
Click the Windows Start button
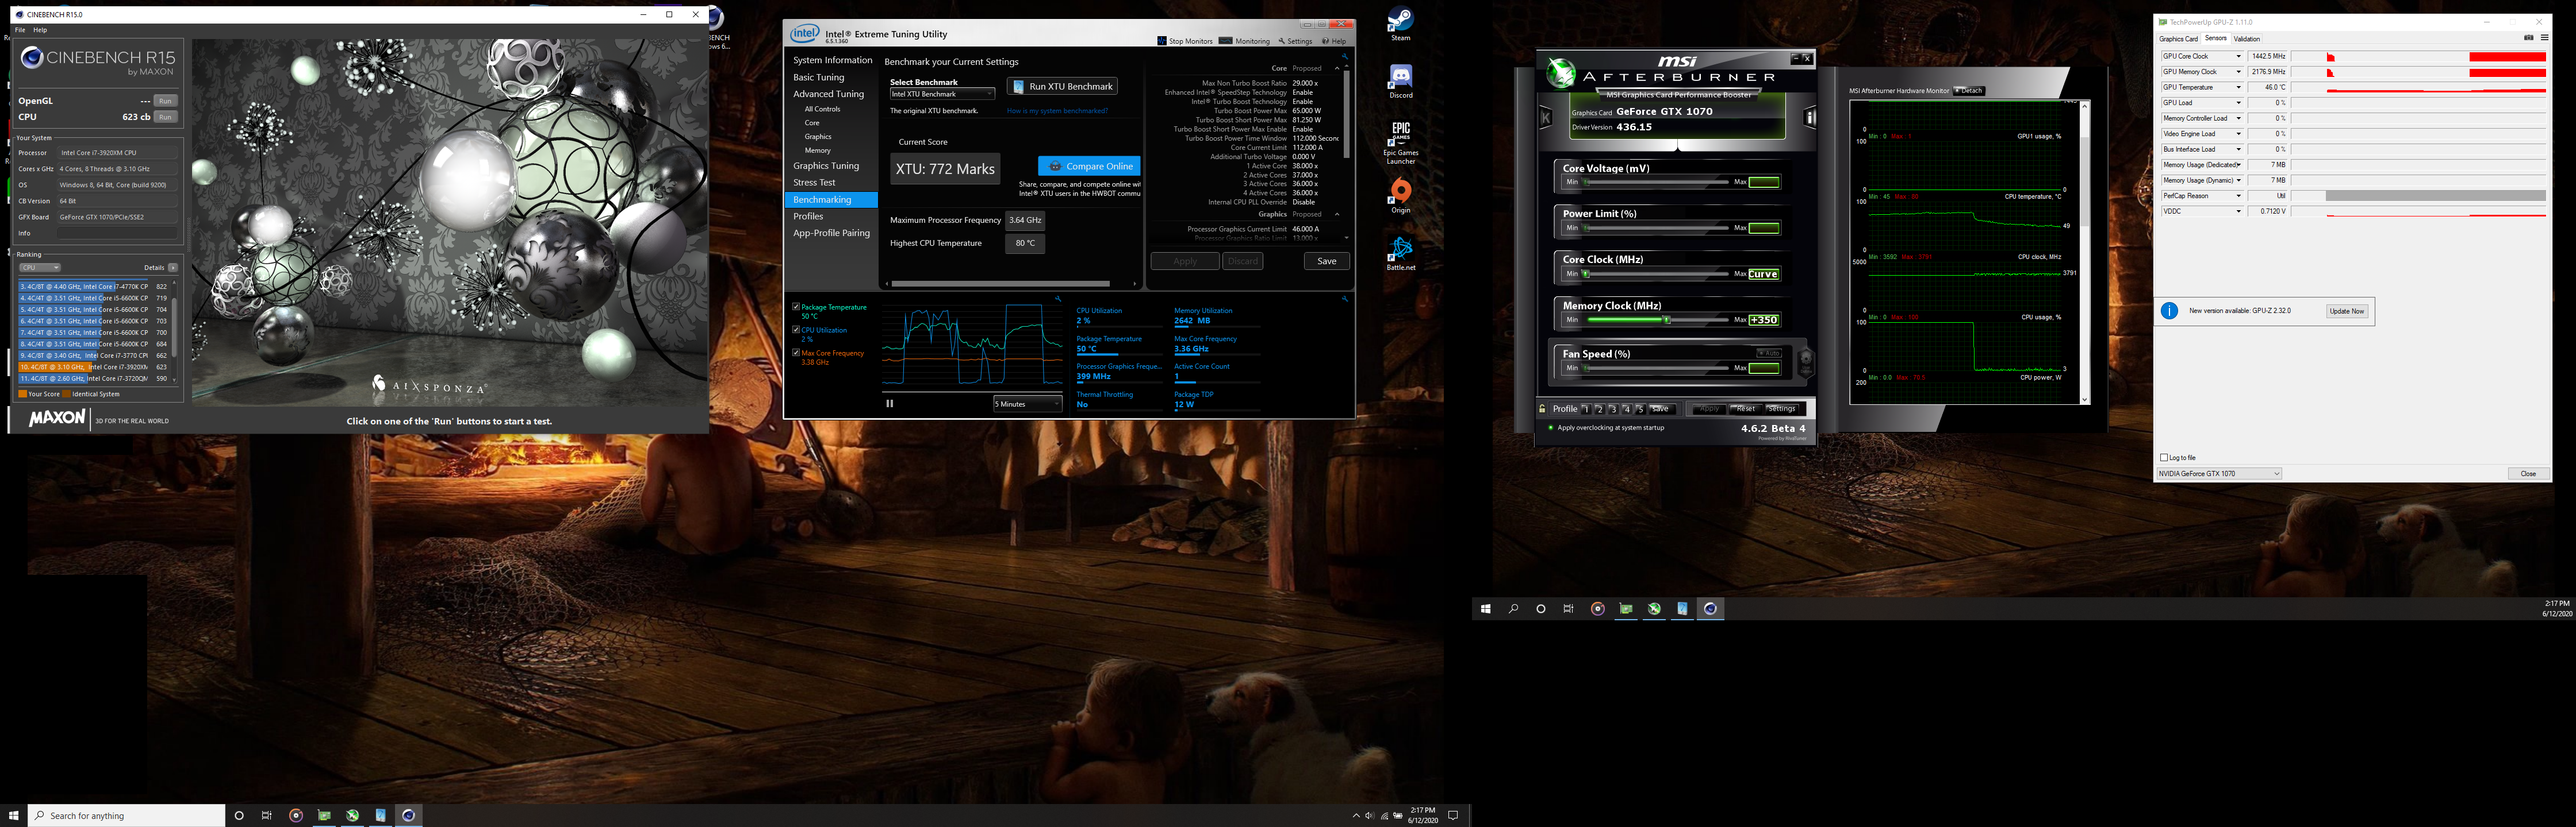point(13,816)
